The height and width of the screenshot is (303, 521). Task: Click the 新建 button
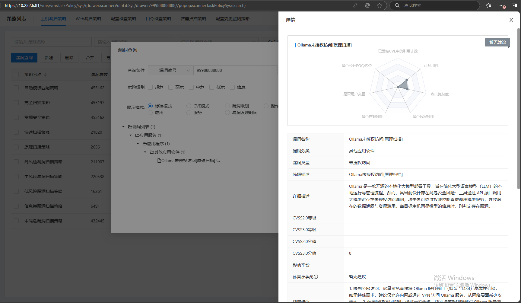pyautogui.click(x=49, y=58)
